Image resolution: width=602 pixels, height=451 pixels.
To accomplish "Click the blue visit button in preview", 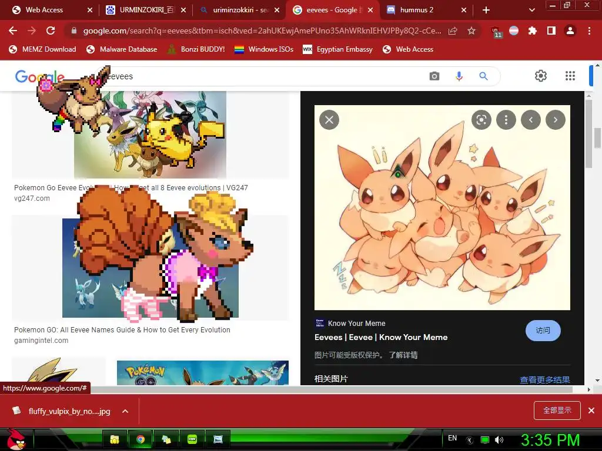I will (x=543, y=330).
